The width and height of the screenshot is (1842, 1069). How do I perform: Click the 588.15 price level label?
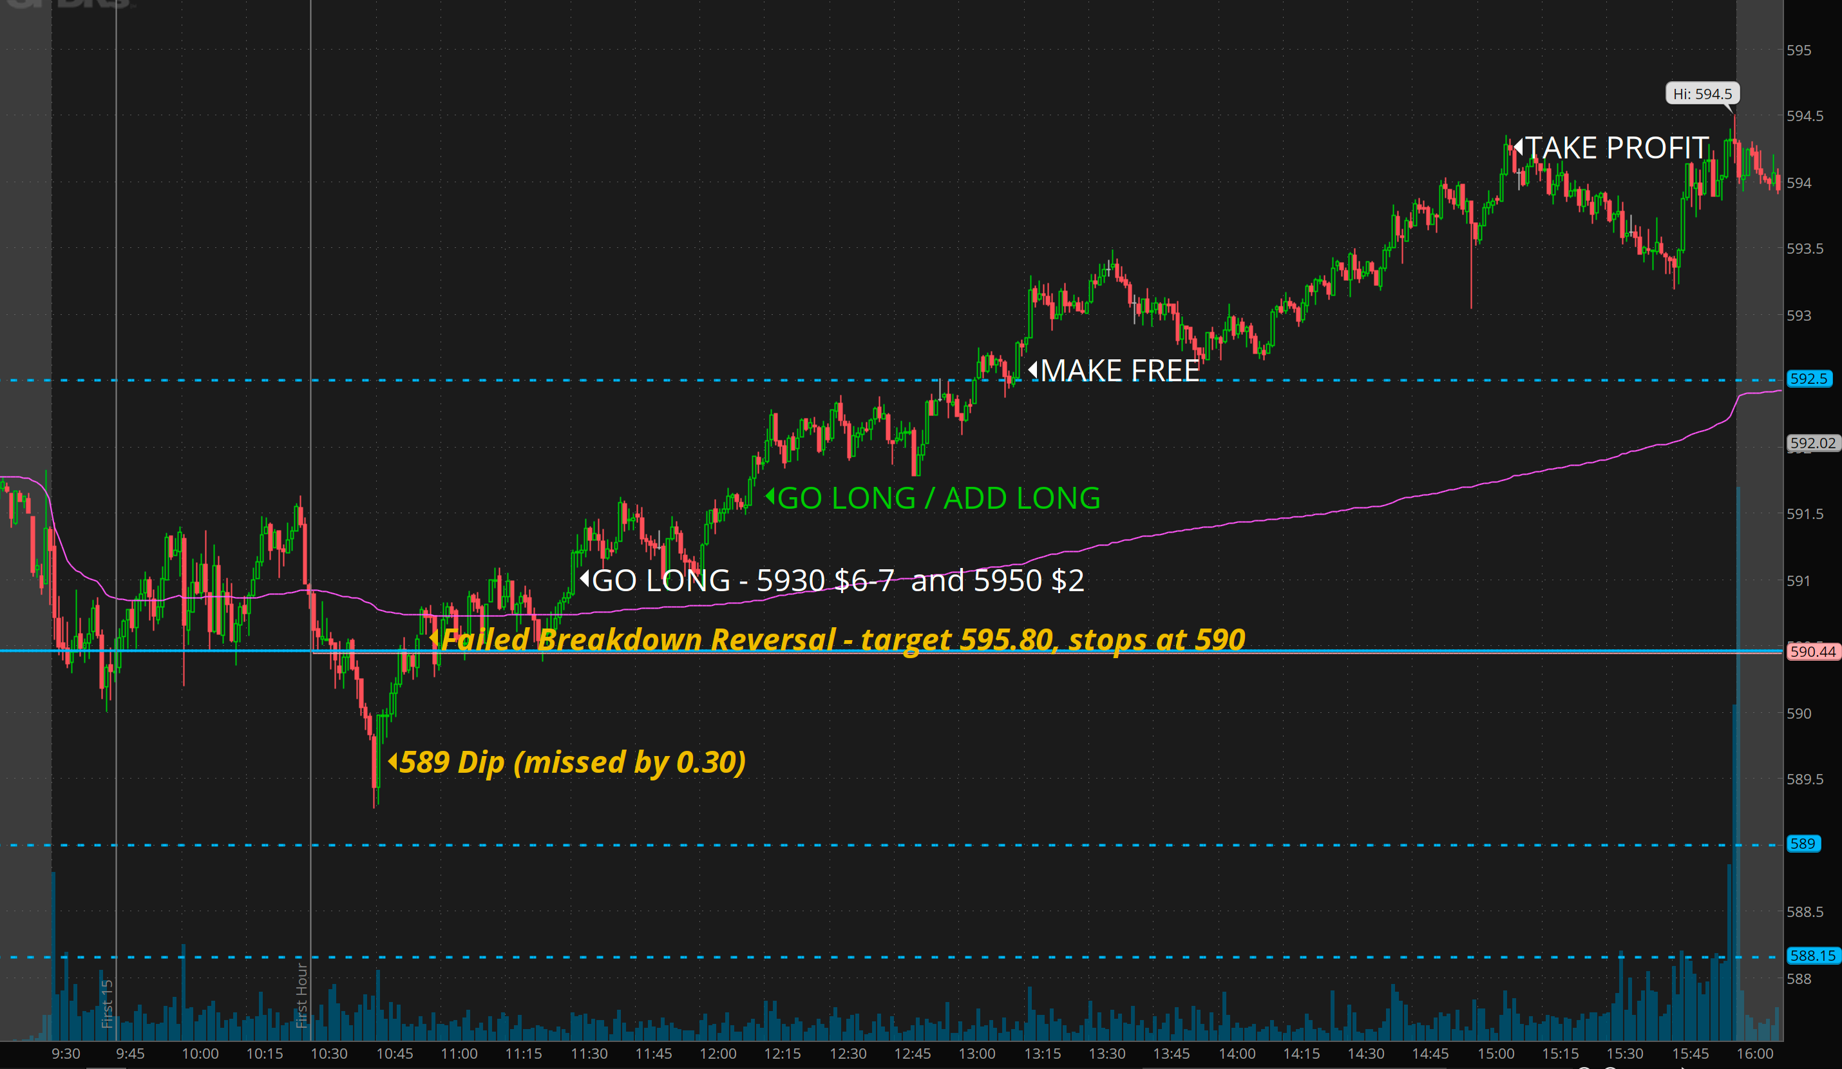pyautogui.click(x=1812, y=956)
